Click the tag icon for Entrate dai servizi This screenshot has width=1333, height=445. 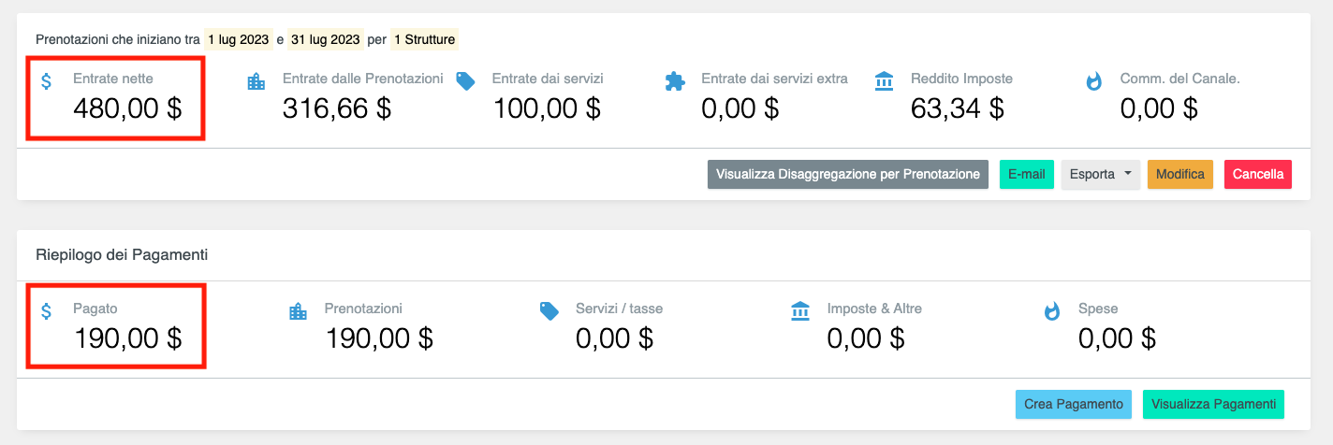(x=465, y=81)
